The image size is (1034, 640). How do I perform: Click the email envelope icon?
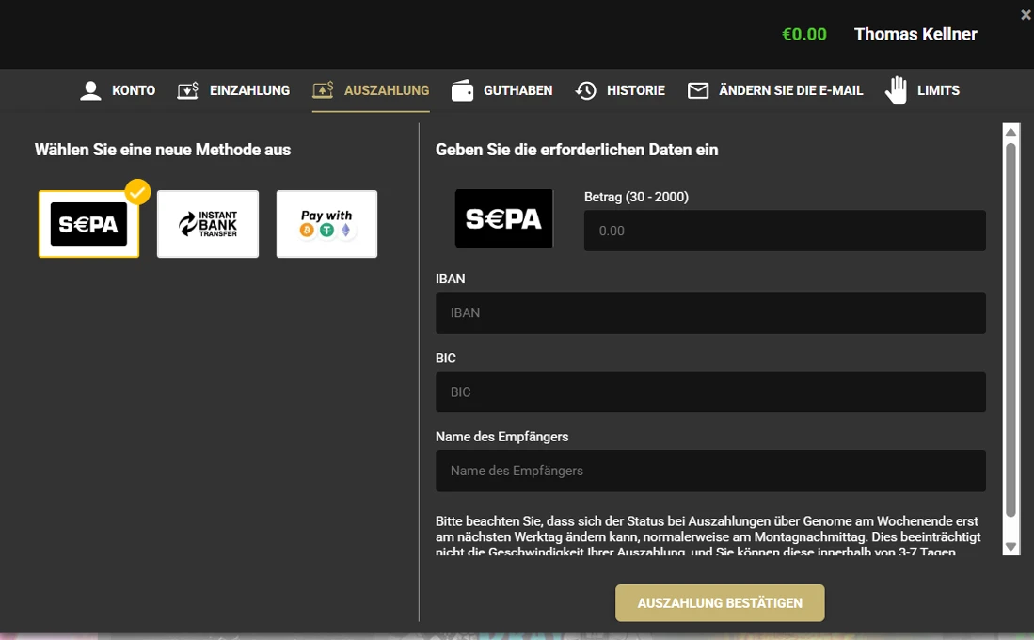pyautogui.click(x=698, y=90)
